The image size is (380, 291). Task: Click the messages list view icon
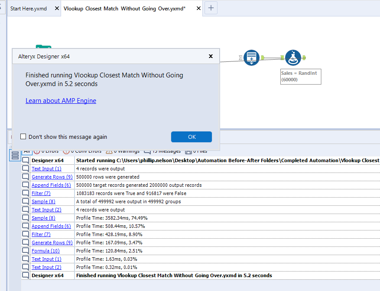[x=15, y=155]
